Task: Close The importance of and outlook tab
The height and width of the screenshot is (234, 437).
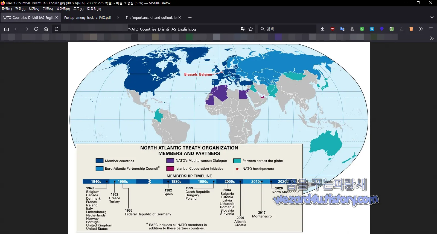Action: click(180, 17)
